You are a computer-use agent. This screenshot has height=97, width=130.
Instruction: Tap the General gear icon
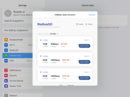pos(6,95)
